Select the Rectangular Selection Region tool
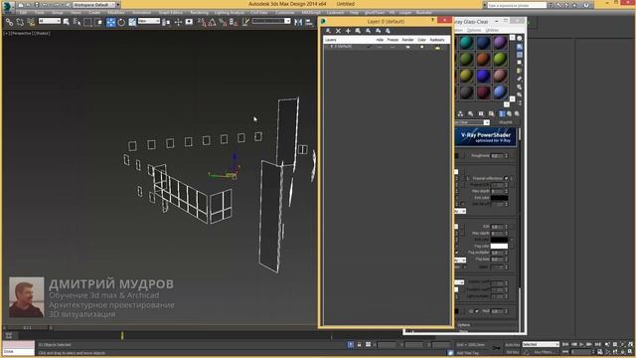636x358 pixels. coord(87,22)
